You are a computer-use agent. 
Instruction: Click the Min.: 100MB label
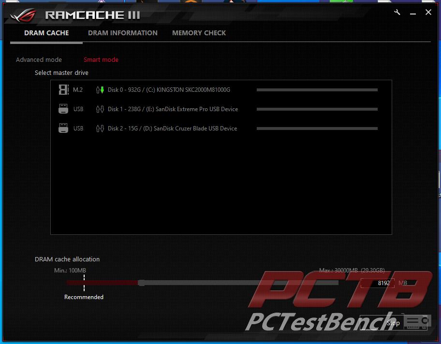pyautogui.click(x=70, y=271)
